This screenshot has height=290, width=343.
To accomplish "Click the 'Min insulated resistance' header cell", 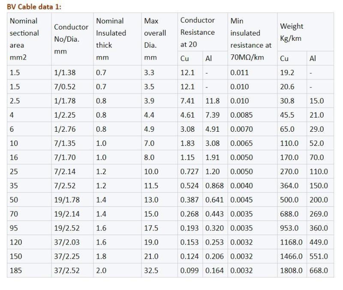I will [x=251, y=39].
